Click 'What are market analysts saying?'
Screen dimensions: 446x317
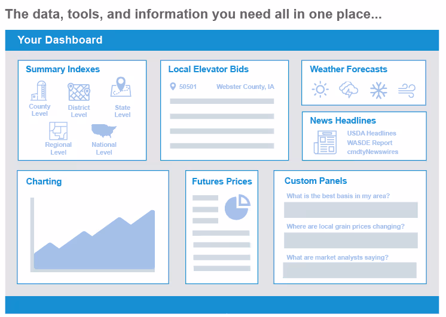(x=337, y=257)
